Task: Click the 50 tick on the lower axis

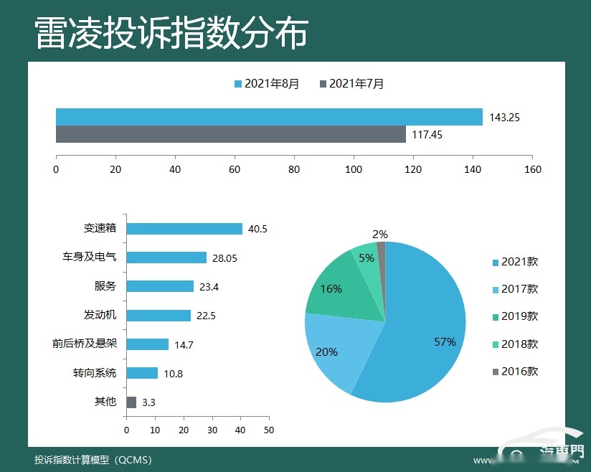Action: (269, 430)
